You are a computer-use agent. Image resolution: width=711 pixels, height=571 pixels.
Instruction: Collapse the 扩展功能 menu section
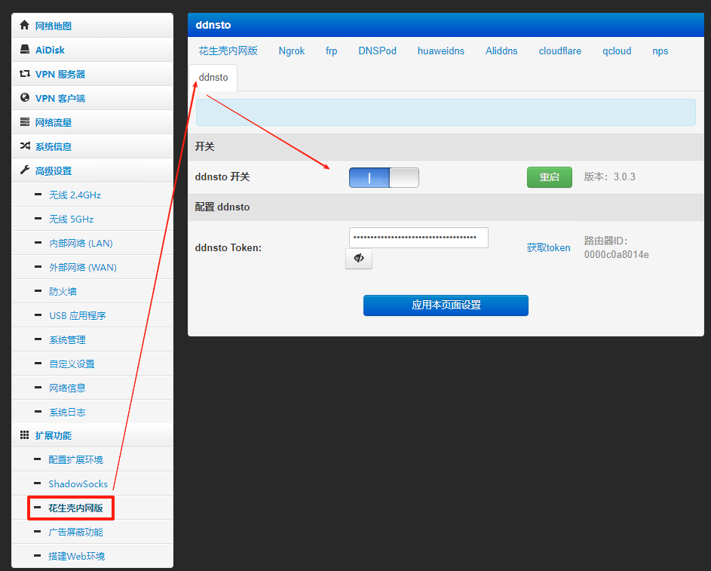[x=54, y=436]
